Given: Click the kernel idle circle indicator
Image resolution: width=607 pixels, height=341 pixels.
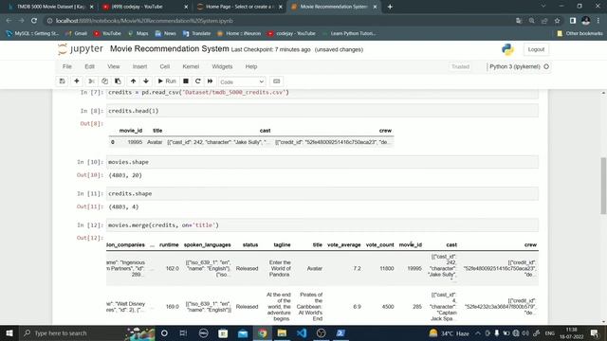Looking at the screenshot, I should [546, 66].
